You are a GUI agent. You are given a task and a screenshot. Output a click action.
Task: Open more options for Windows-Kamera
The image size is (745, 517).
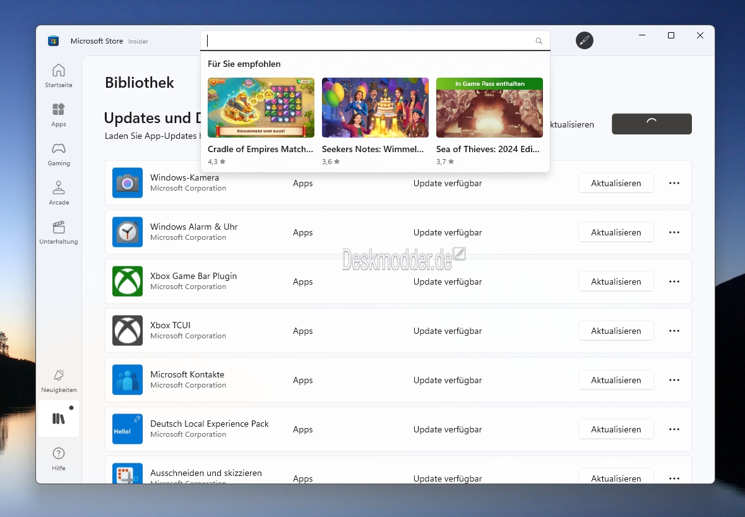(x=674, y=183)
